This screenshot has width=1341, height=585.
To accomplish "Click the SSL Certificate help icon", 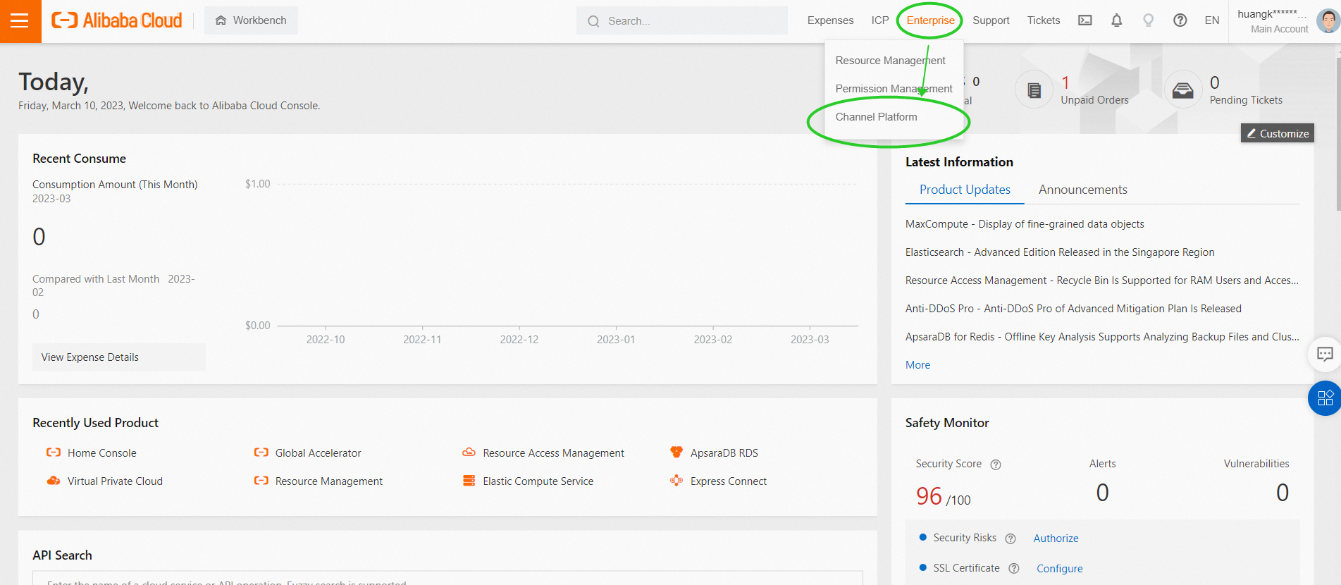I will click(x=1014, y=569).
